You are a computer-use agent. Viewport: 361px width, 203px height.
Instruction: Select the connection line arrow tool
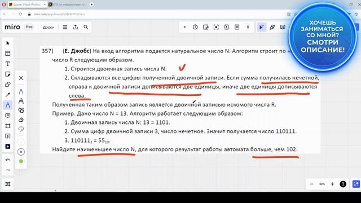point(7,95)
